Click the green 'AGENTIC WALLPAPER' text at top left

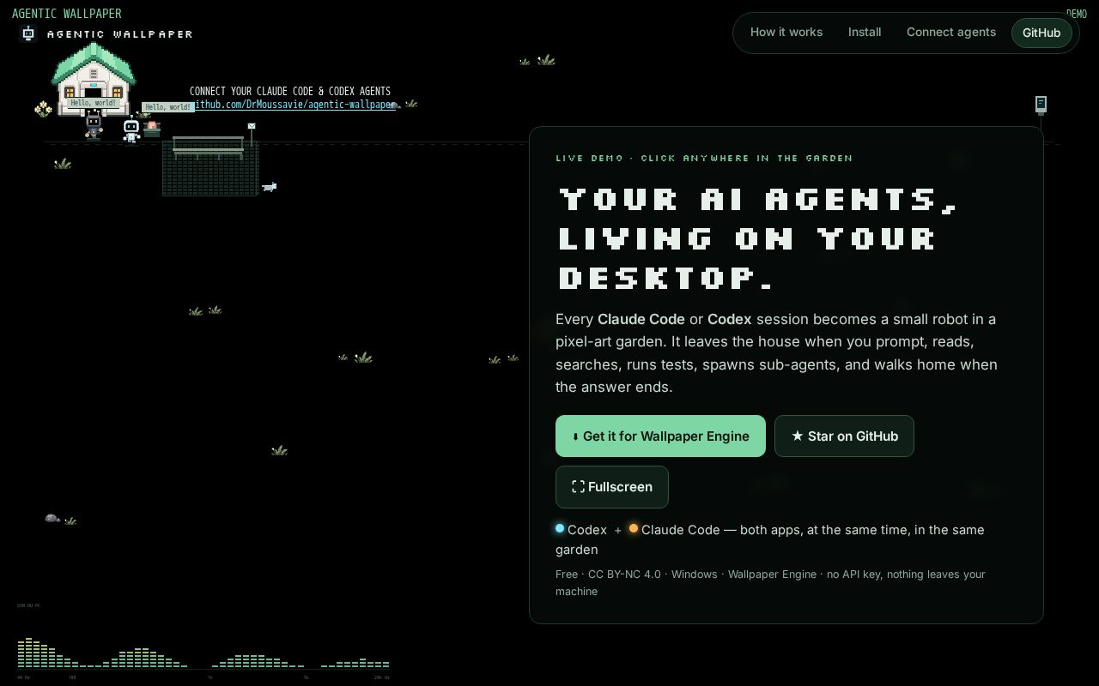pyautogui.click(x=67, y=14)
